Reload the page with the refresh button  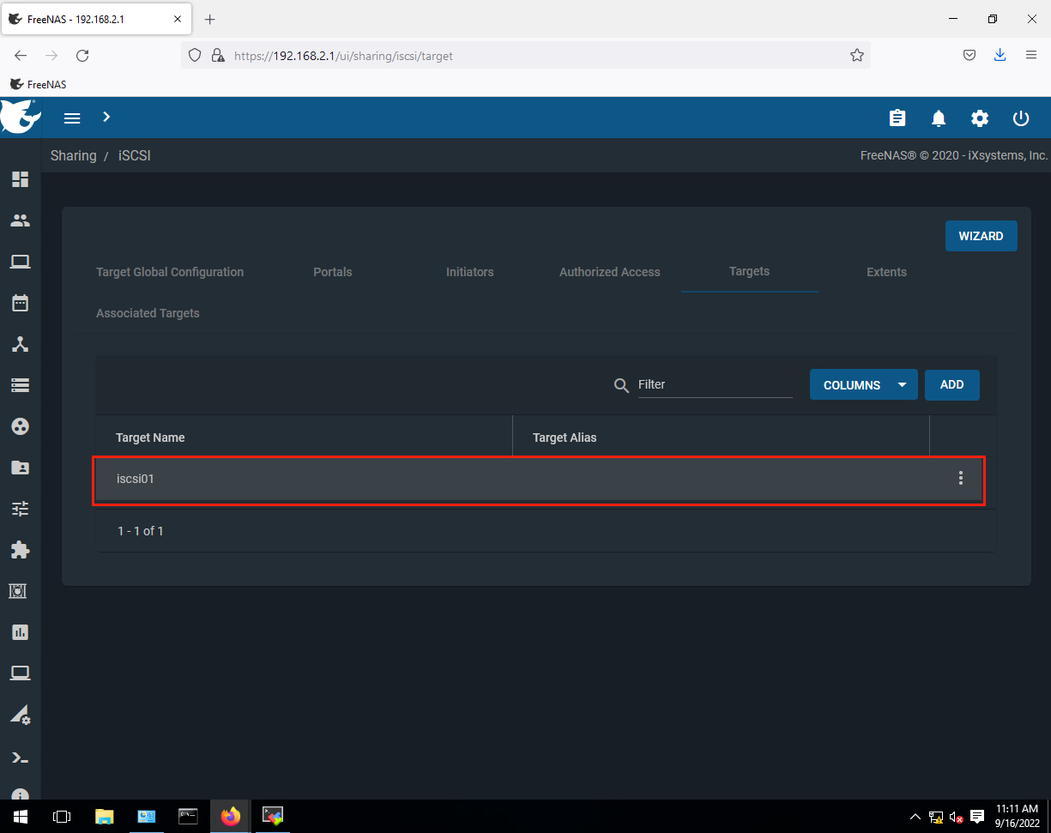click(82, 55)
